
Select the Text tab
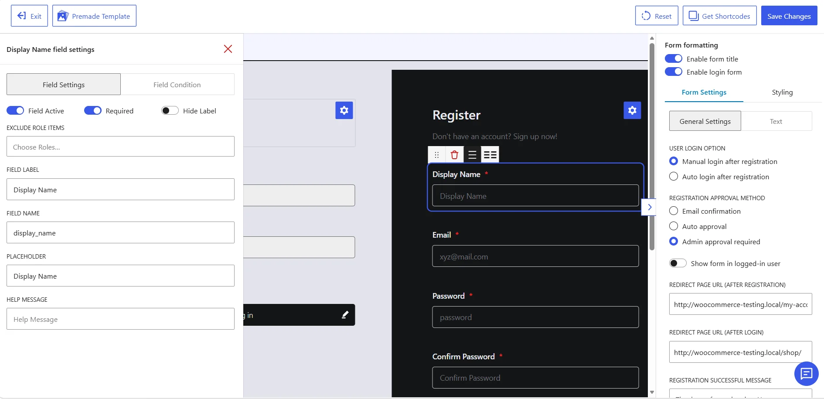[x=776, y=121]
